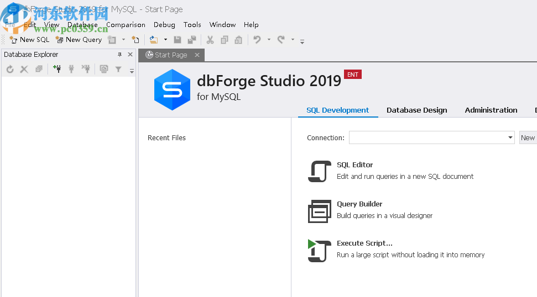Click the Copy icon in toolbar
Screen dimensions: 537x297
pos(225,40)
